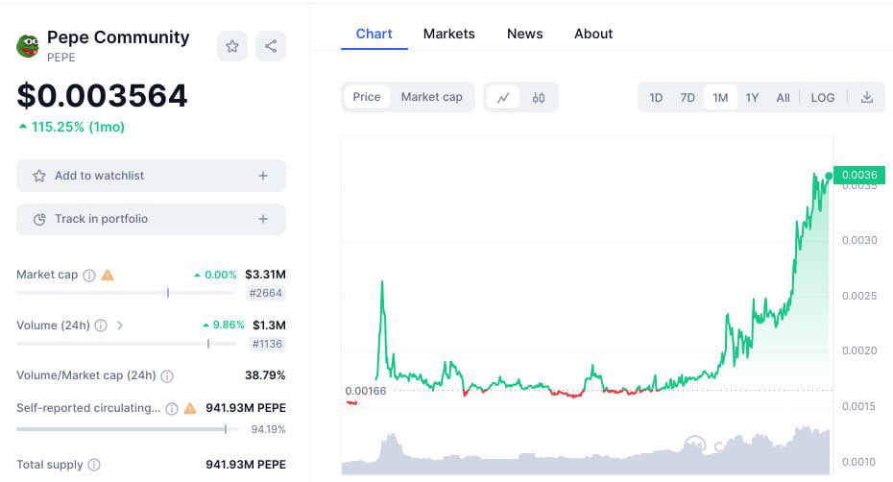Click the 0.0020 axis label
The width and height of the screenshot is (893, 482).
click(859, 350)
